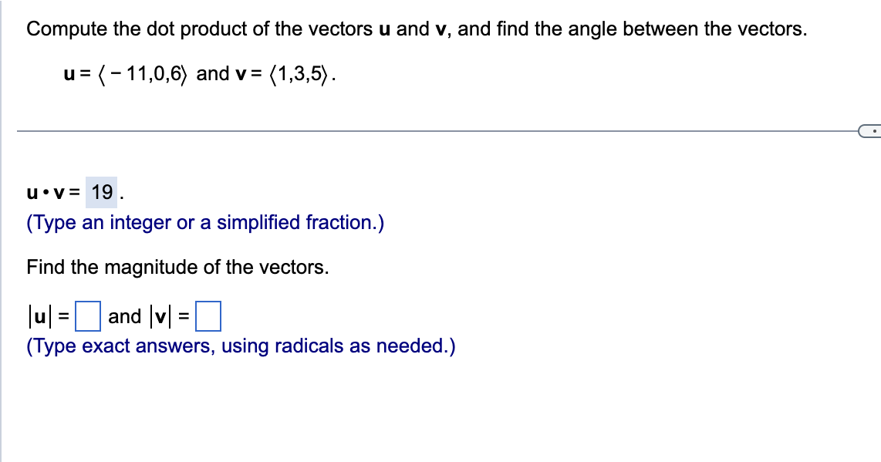Click the word 'and' between the magnitude boxes
Image resolution: width=881 pixels, height=462 pixels.
123,315
